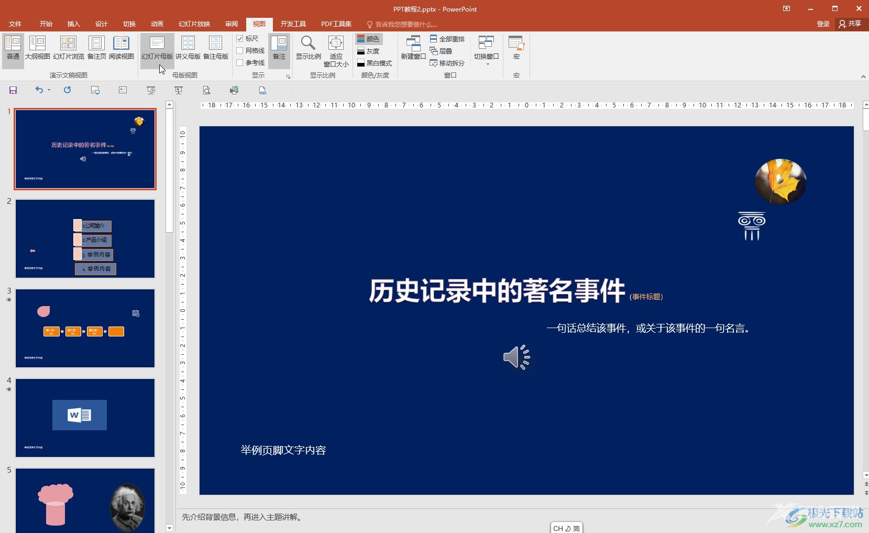Screen dimensions: 869x533
Task: Open the Home (开始) tab
Action: pyautogui.click(x=46, y=24)
